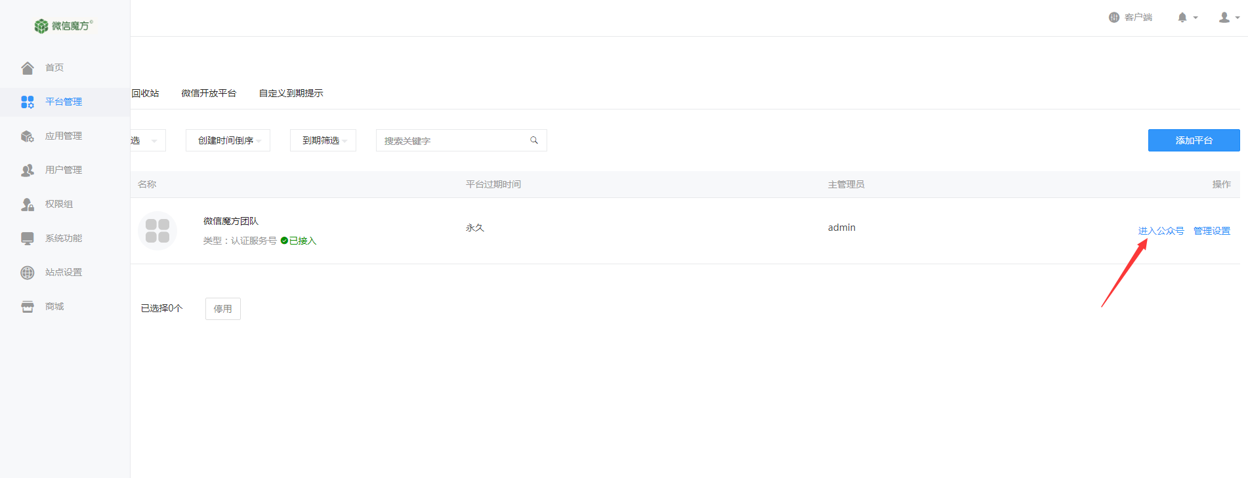The image size is (1248, 478).
Task: Click the 系统功能 monitor icon
Action: click(x=28, y=238)
